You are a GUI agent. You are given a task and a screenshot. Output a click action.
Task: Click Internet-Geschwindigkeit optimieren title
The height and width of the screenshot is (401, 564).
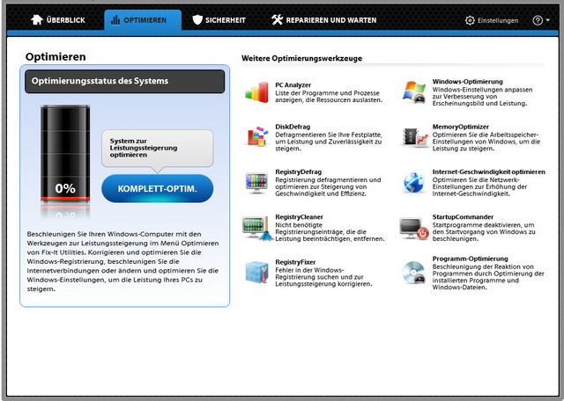(488, 172)
